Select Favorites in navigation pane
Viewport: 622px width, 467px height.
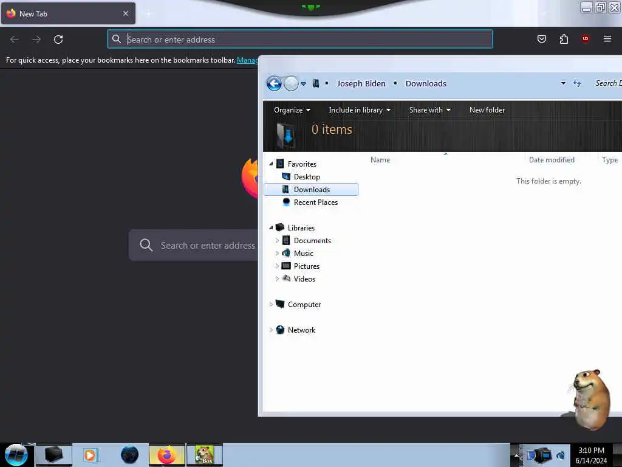pyautogui.click(x=302, y=164)
